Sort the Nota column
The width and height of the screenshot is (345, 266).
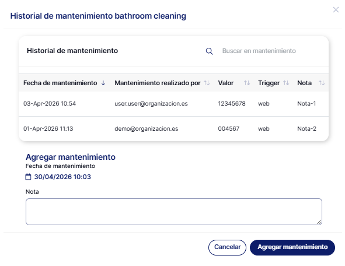(322, 83)
